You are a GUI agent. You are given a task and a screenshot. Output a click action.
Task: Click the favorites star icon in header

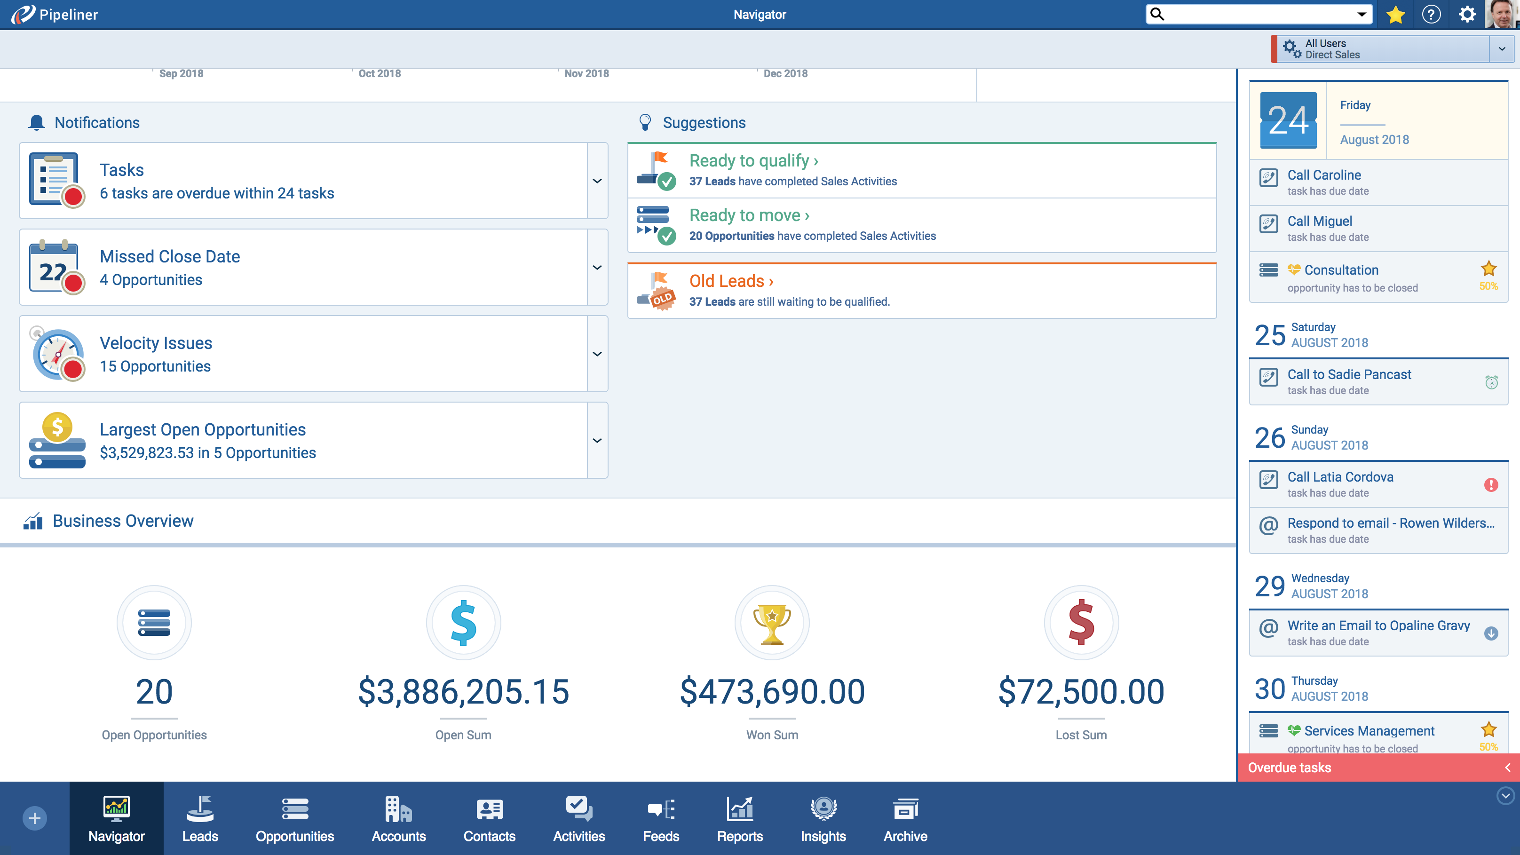point(1395,14)
